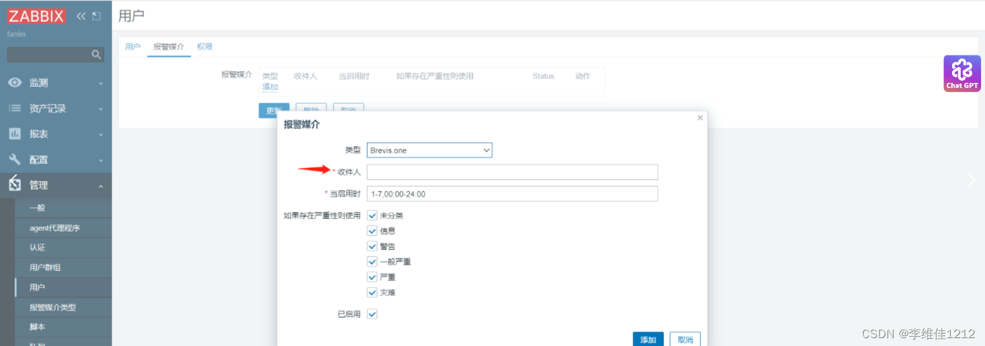Click the chart icon for 报表
The image size is (985, 346).
click(14, 134)
